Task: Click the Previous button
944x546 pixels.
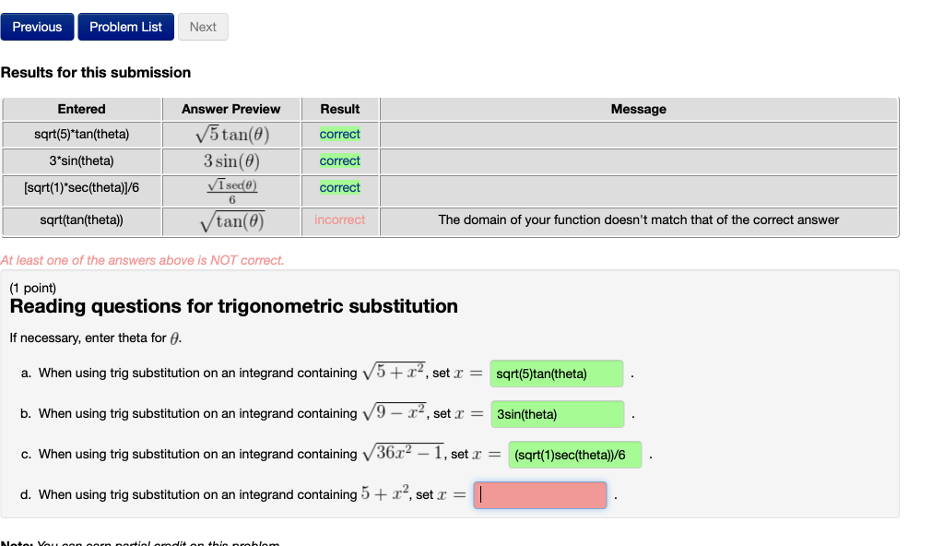Action: (37, 27)
